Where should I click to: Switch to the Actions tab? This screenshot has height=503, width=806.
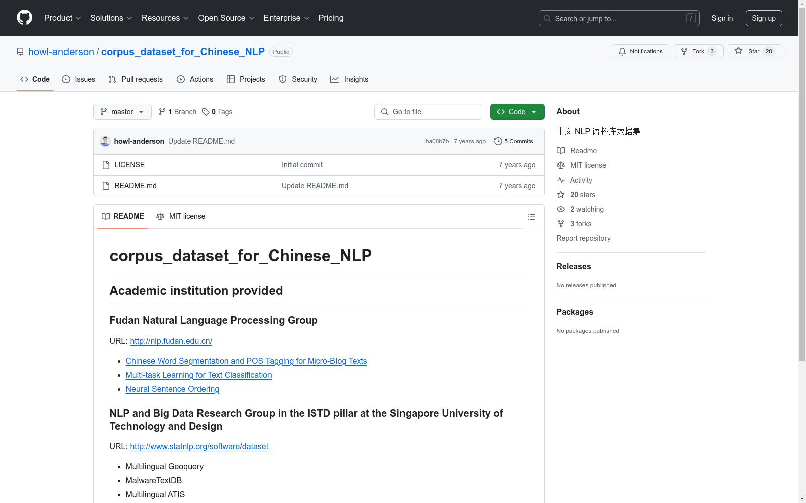coord(195,79)
